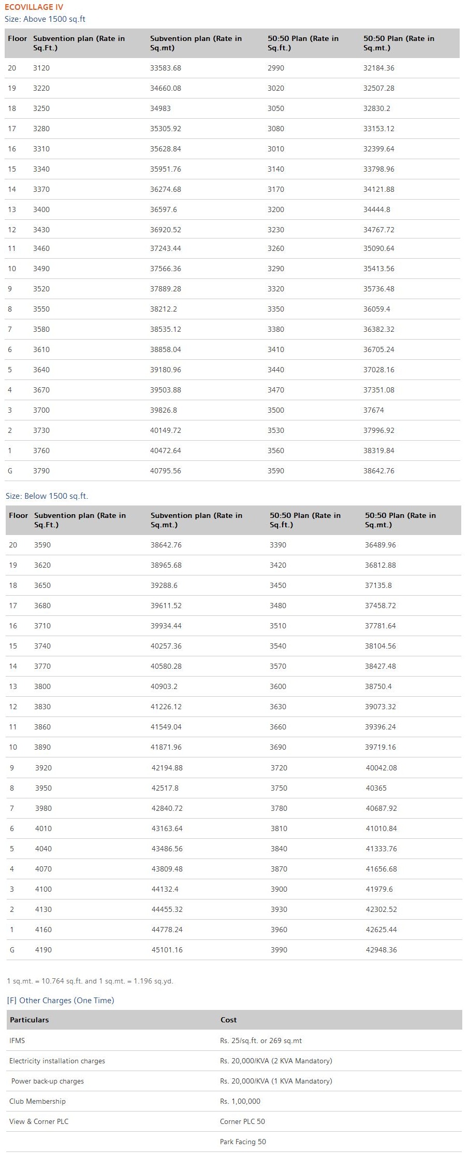Click the 42948.36 rate cell
The image size is (469, 1153).
point(382,950)
